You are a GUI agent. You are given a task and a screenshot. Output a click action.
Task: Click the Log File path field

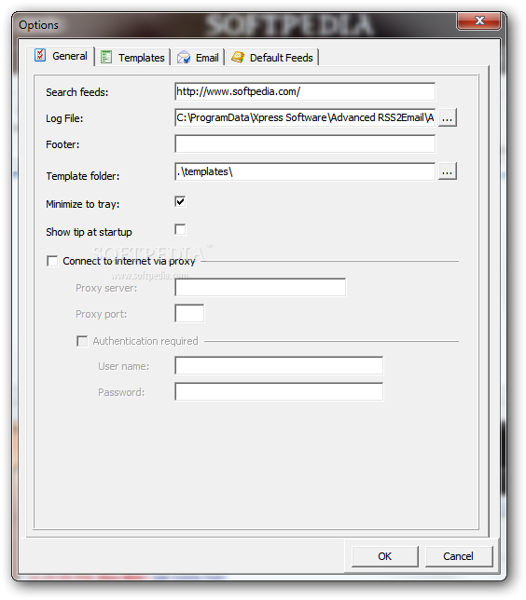click(x=305, y=117)
